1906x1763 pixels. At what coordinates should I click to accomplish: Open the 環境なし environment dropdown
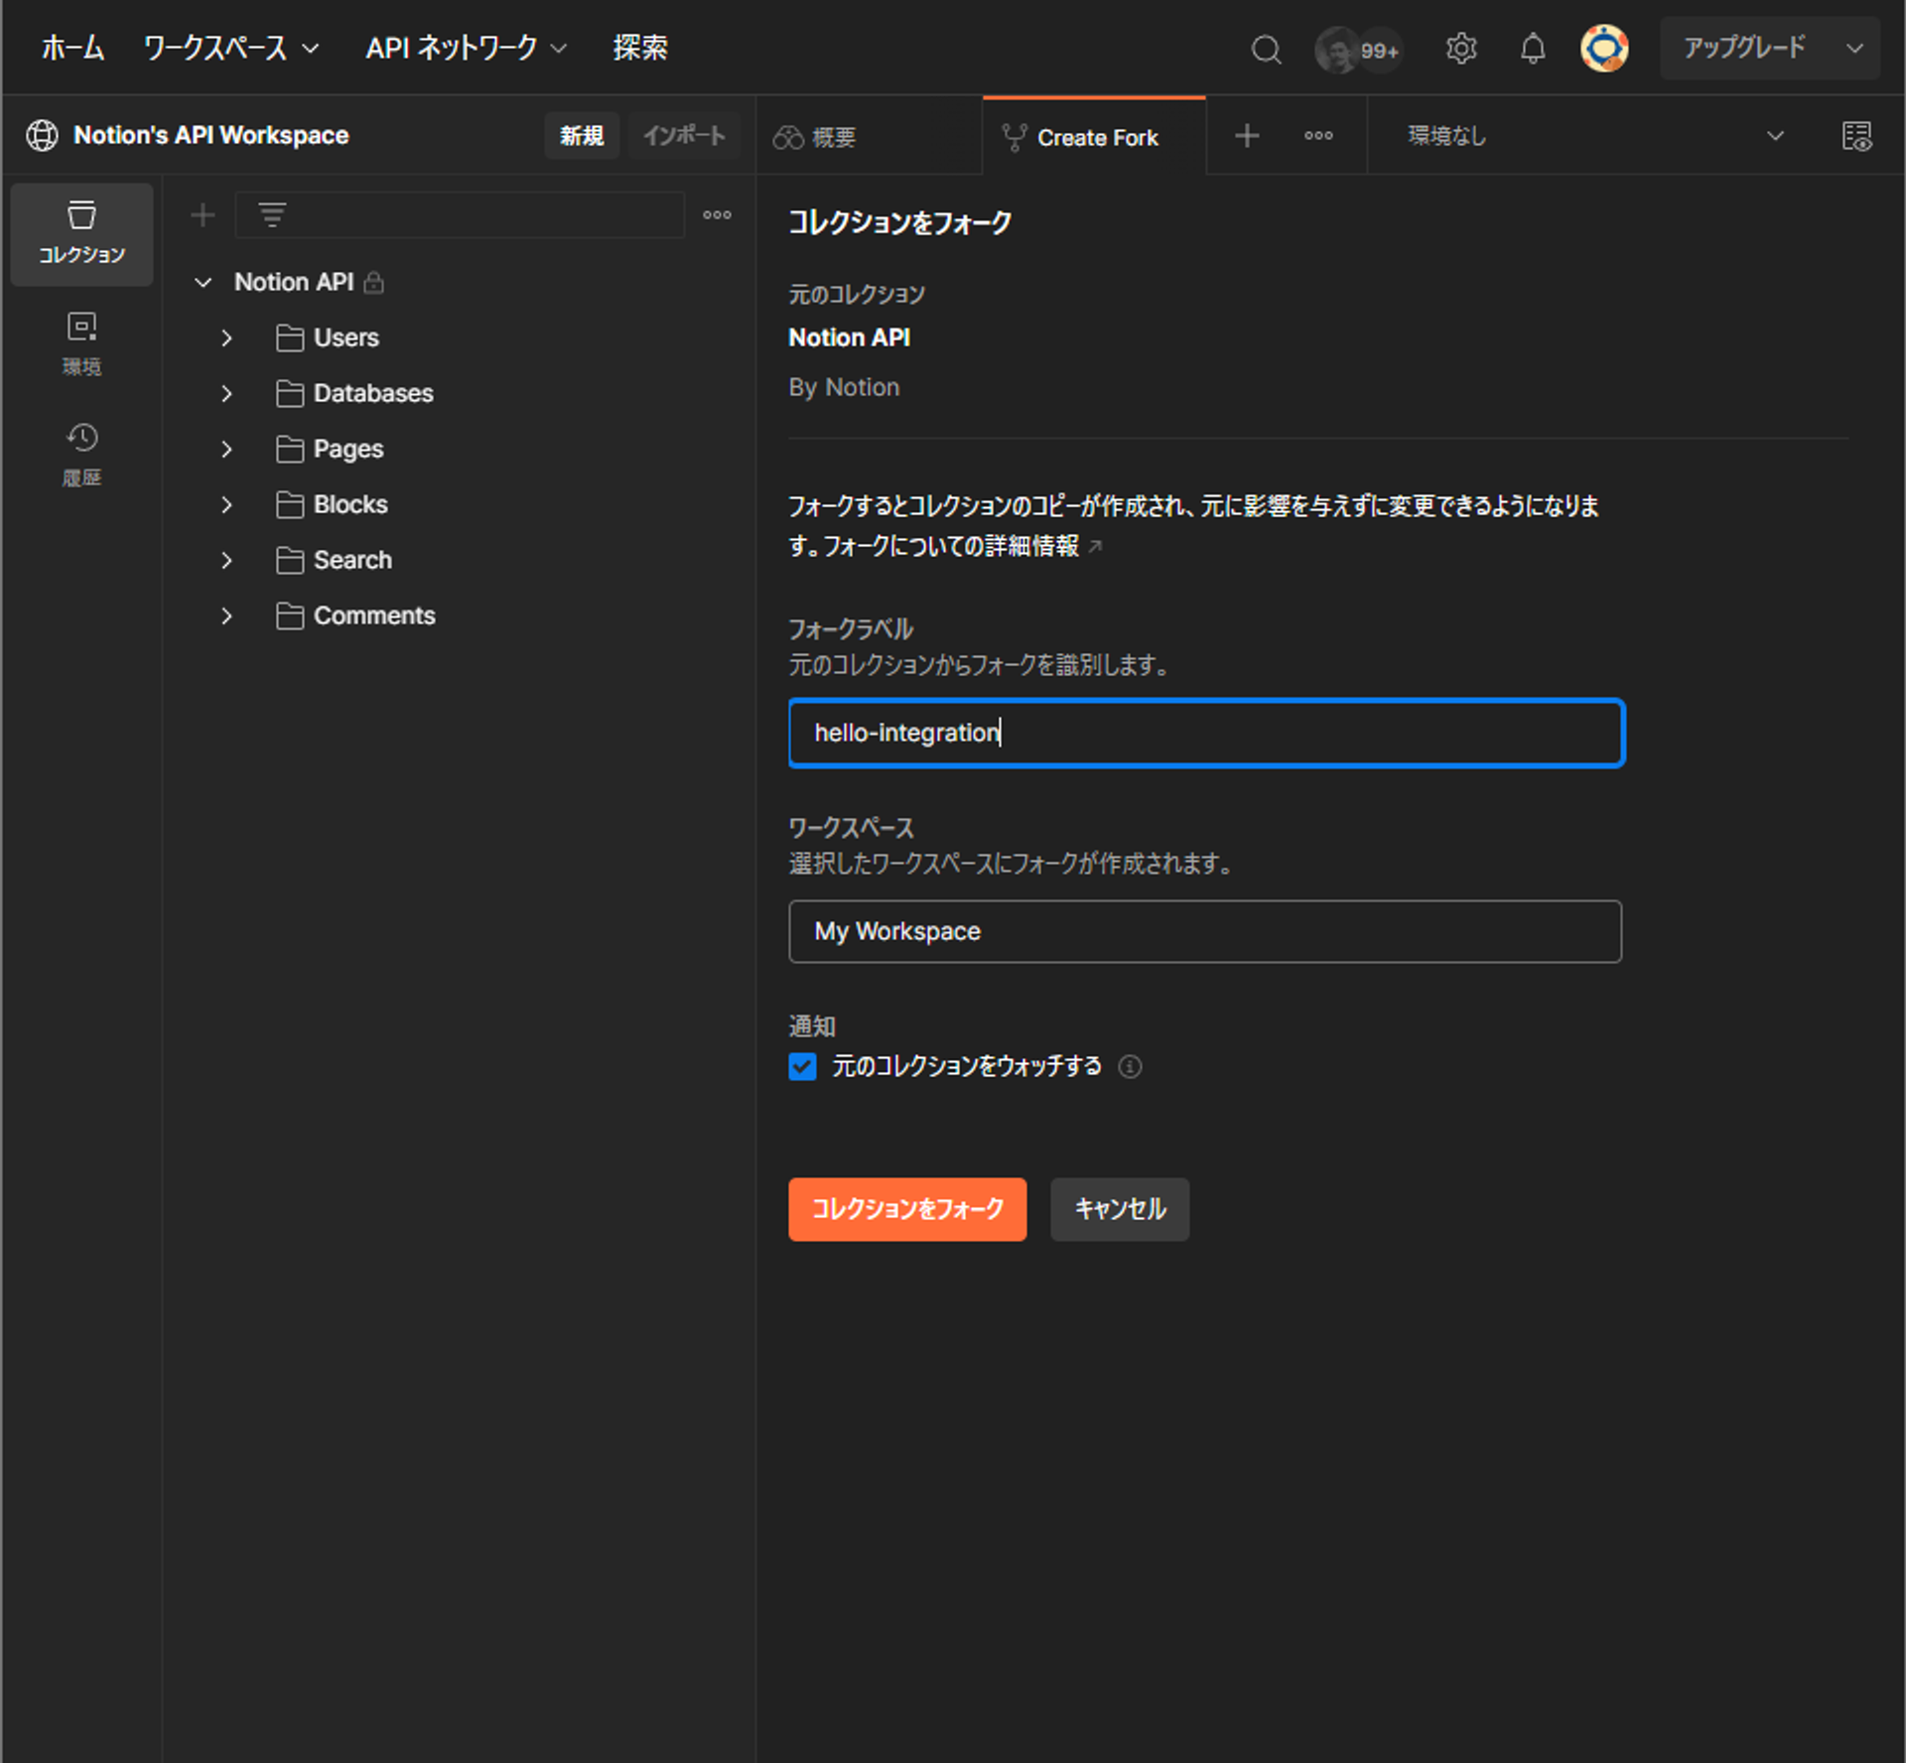(1588, 136)
